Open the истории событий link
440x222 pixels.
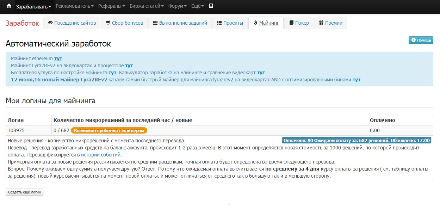click(x=101, y=154)
